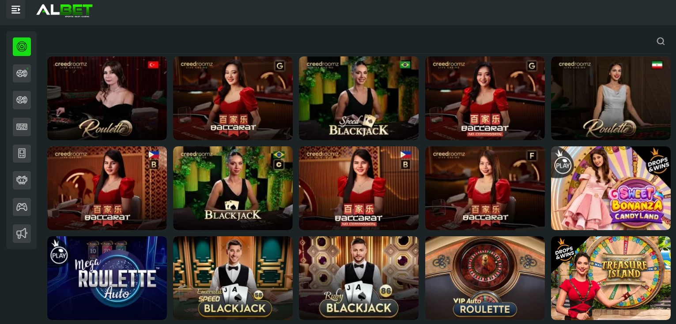Open Creedroomz Roulette with Turkish flag

tap(107, 98)
